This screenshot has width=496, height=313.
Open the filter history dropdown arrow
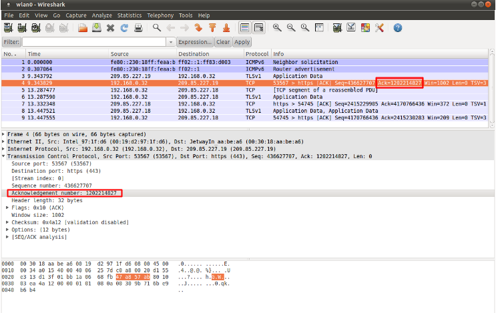tap(171, 42)
